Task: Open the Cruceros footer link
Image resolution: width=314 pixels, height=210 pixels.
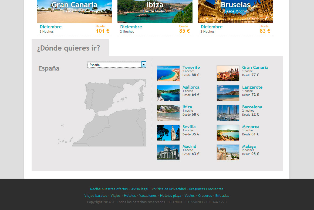Action: tap(205, 195)
